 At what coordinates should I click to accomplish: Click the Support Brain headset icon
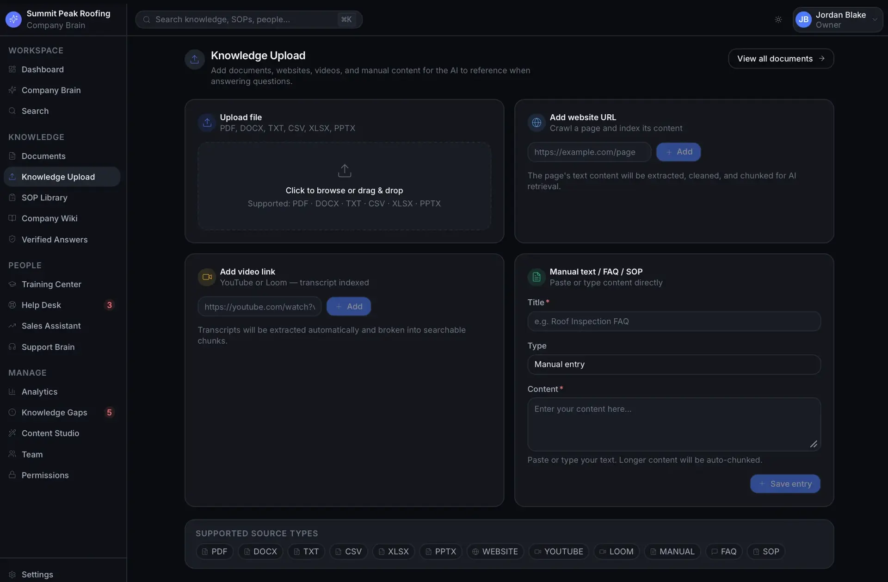point(12,347)
